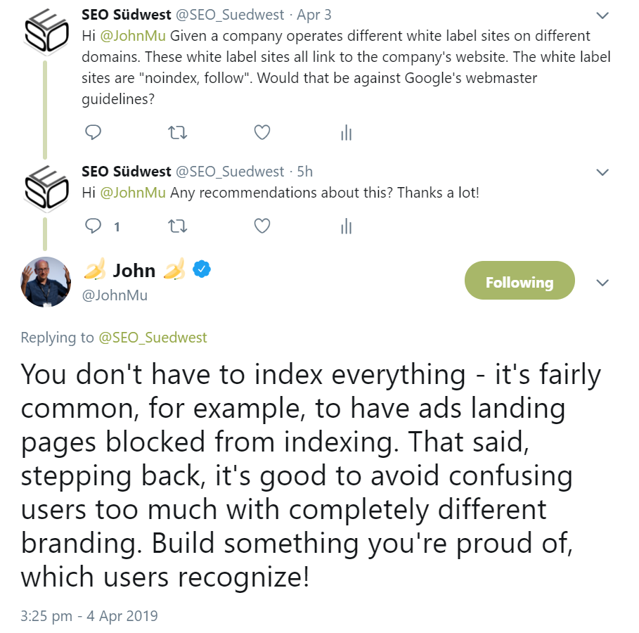Open @SEO_Suedwest in Replying to line
Screen dimensions: 639x633
tap(153, 338)
